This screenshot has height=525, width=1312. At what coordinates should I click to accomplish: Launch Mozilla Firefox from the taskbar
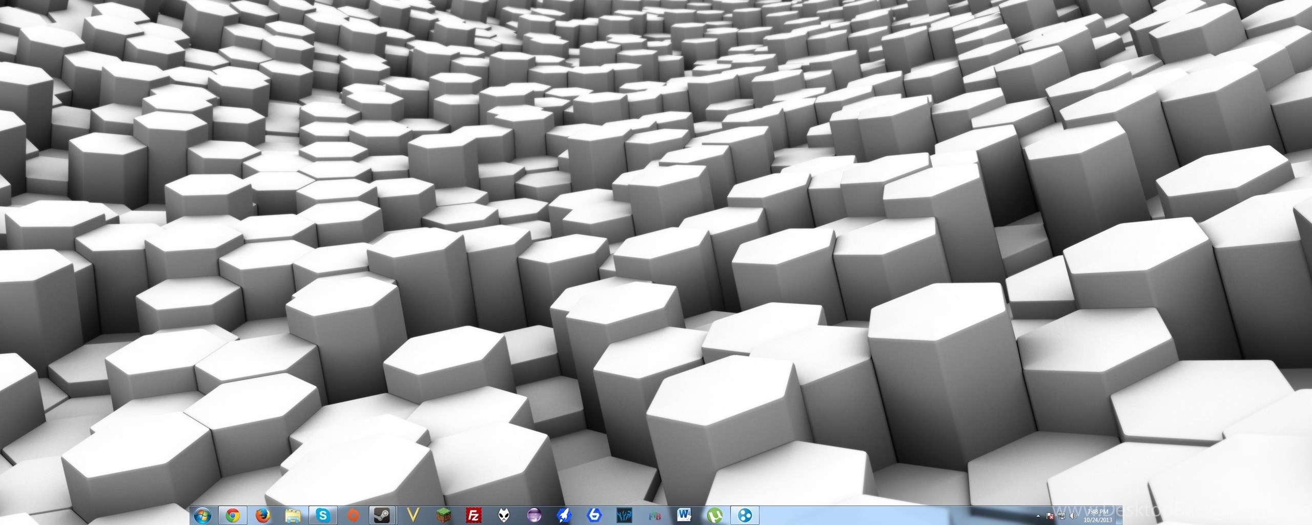[x=262, y=515]
